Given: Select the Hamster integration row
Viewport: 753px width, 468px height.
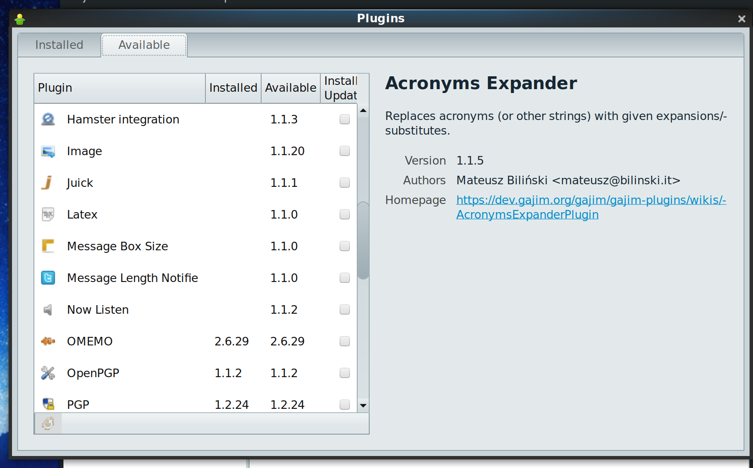Looking at the screenshot, I should pyautogui.click(x=196, y=119).
